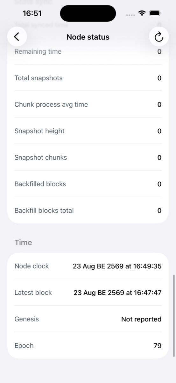Tap the Wi-Fi status icon

pos(142,13)
